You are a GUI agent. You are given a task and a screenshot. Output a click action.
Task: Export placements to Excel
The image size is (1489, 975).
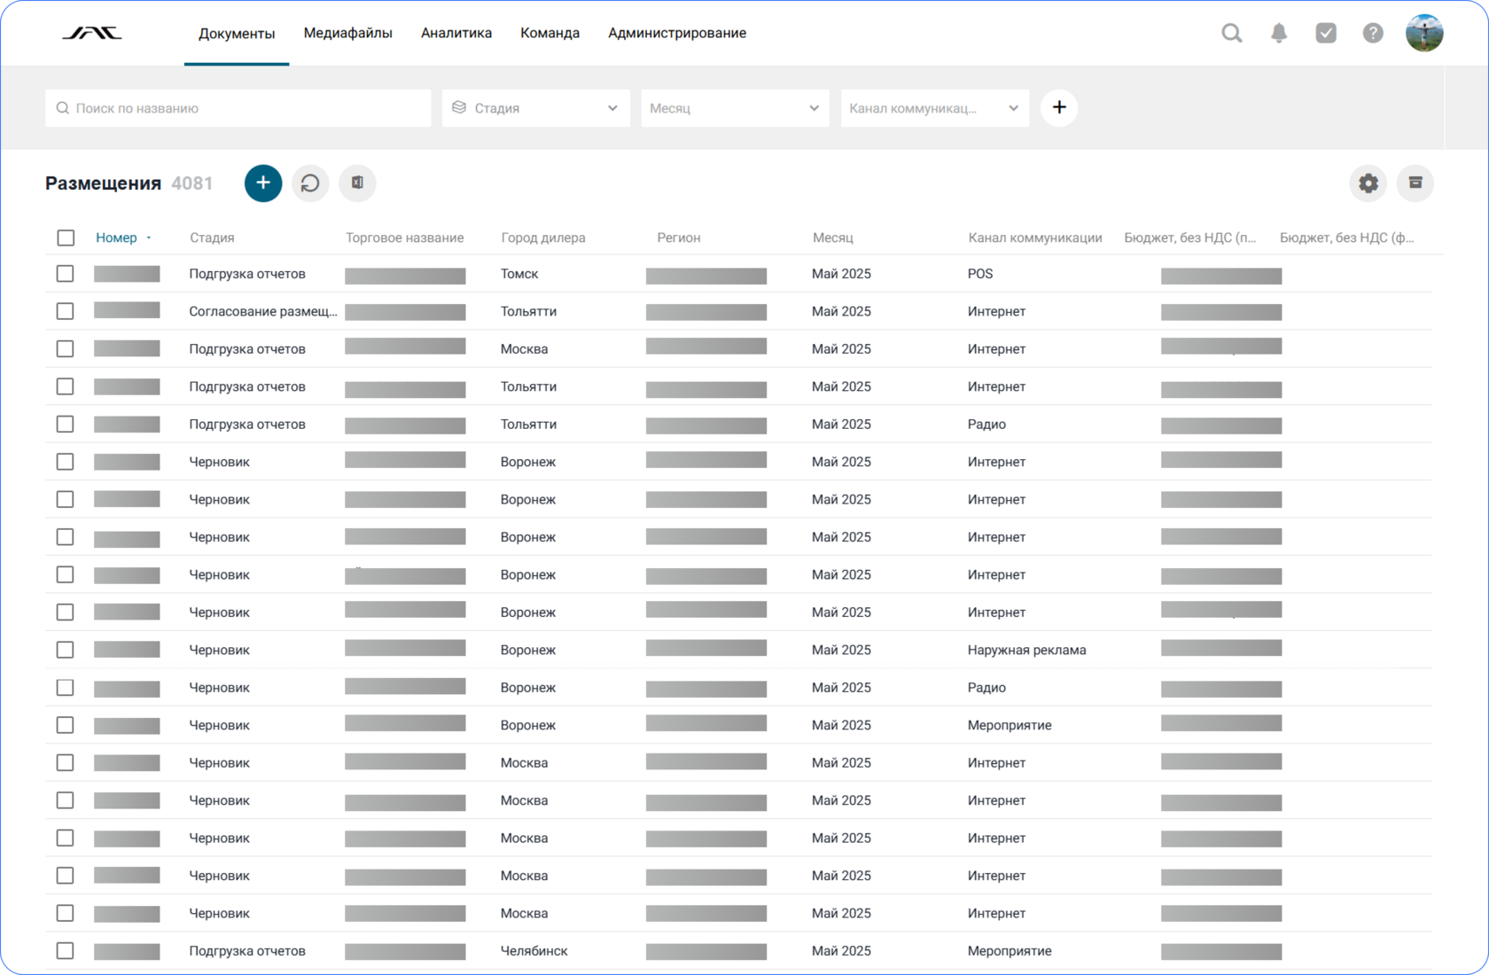pos(357,183)
